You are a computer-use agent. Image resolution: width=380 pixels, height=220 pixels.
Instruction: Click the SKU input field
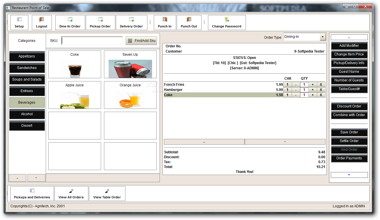pos(92,41)
